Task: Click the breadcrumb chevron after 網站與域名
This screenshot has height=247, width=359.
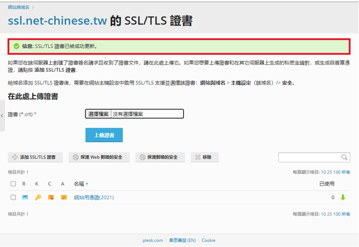Action: [x=33, y=8]
